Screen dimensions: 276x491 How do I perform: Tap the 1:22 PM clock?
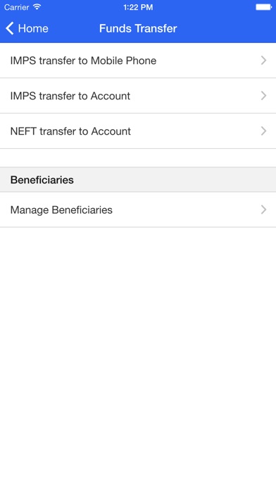[138, 7]
